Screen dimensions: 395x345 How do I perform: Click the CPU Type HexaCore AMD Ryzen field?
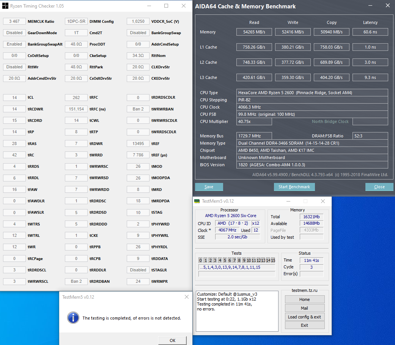[312, 93]
